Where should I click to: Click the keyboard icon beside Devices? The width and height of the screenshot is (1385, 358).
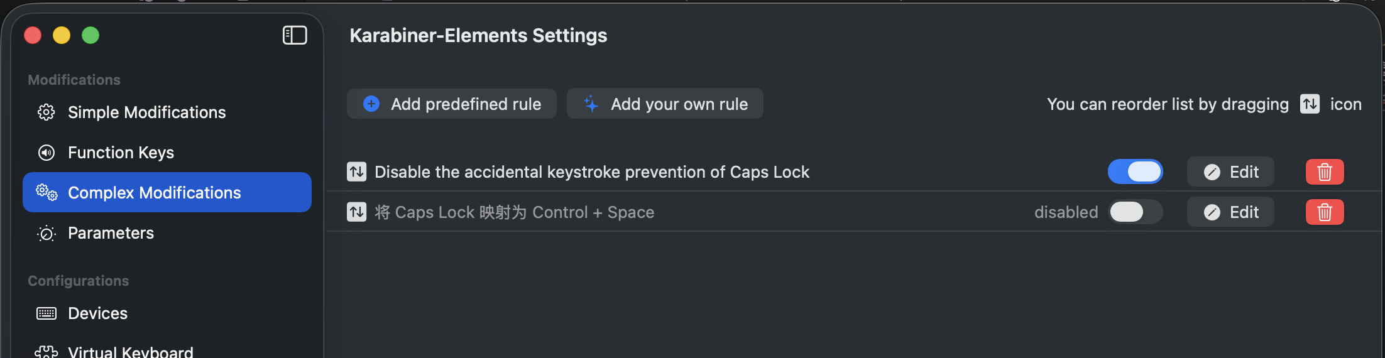47,313
